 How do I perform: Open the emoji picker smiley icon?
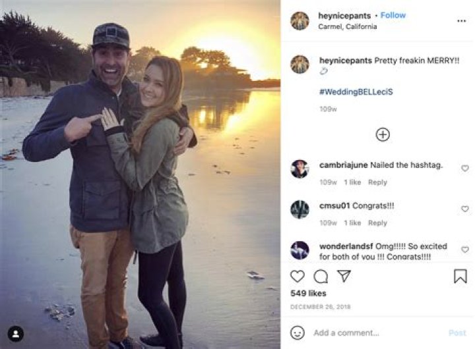pos(298,333)
